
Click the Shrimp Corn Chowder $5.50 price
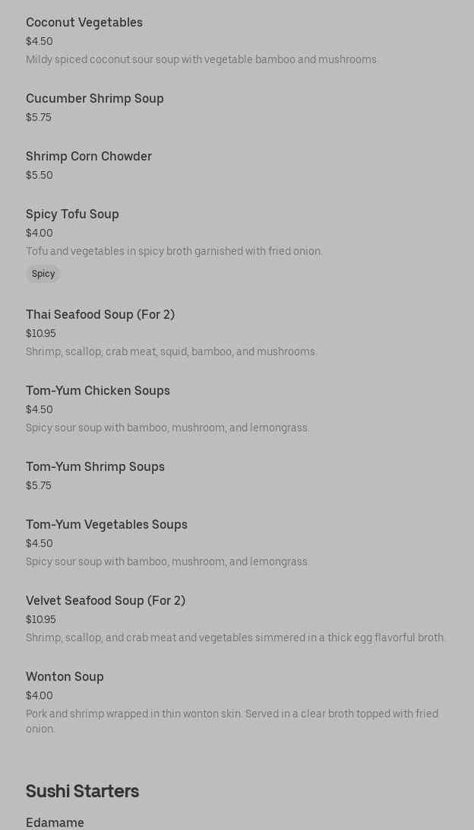pos(39,176)
